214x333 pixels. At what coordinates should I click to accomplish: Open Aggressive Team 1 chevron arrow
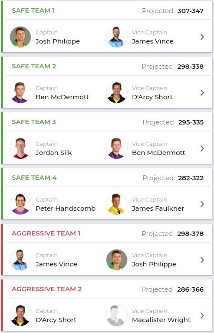[x=202, y=260]
